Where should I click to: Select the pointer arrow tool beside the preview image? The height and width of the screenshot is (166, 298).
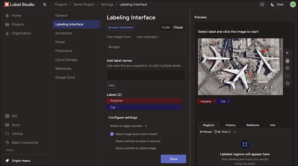(x=287, y=53)
